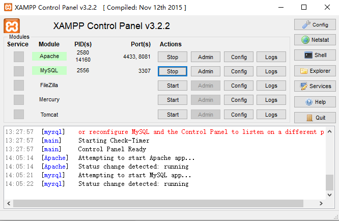The width and height of the screenshot is (339, 221).
Task: Open Netstat globe button
Action: click(x=315, y=40)
